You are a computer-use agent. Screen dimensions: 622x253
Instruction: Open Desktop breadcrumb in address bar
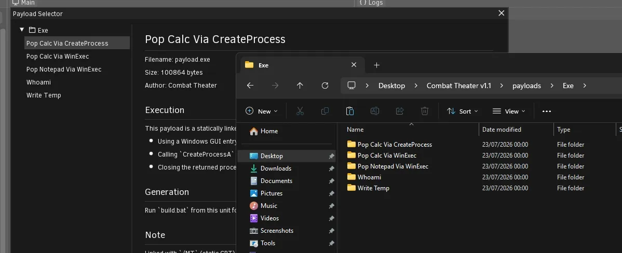[x=391, y=86]
